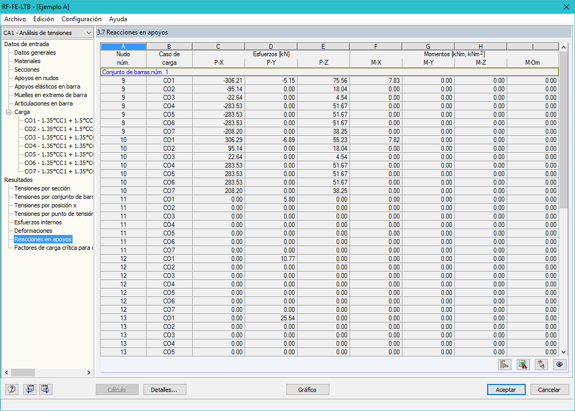The height and width of the screenshot is (411, 575).
Task: Open Esfuerzos internos results
Action: [x=38, y=222]
